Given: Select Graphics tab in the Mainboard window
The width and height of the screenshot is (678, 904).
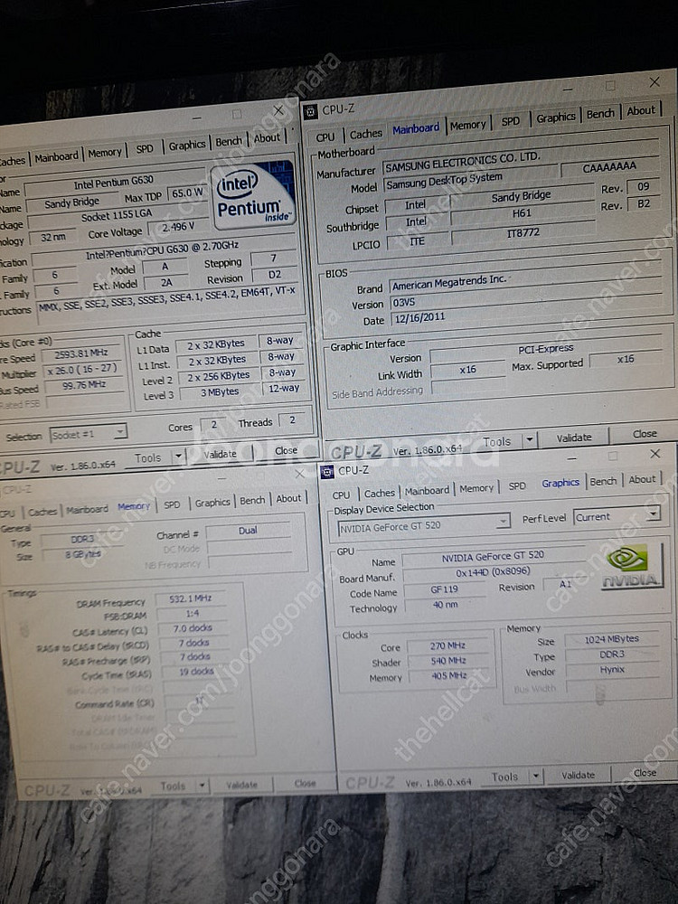Looking at the screenshot, I should 556,117.
